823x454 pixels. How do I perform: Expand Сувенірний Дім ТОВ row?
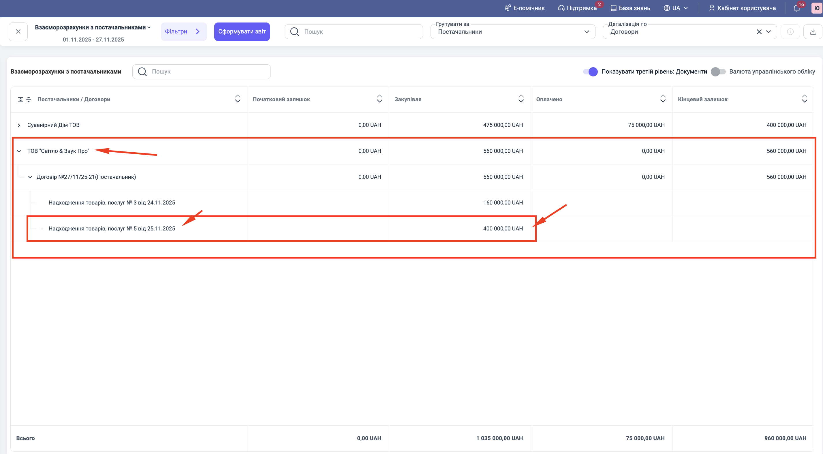[x=19, y=125]
